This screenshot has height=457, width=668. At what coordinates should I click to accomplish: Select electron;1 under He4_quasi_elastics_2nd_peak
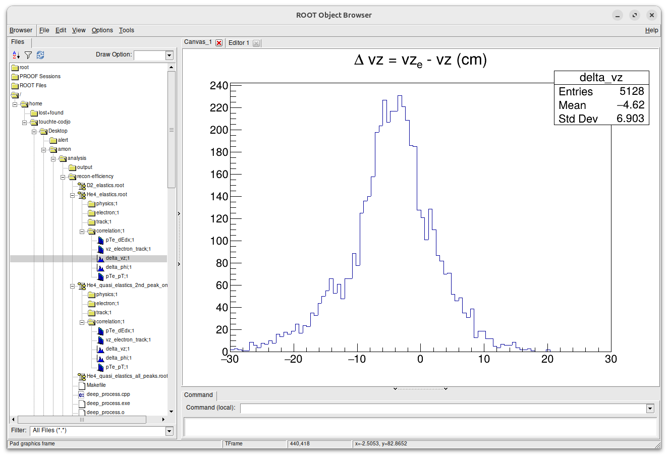(107, 304)
